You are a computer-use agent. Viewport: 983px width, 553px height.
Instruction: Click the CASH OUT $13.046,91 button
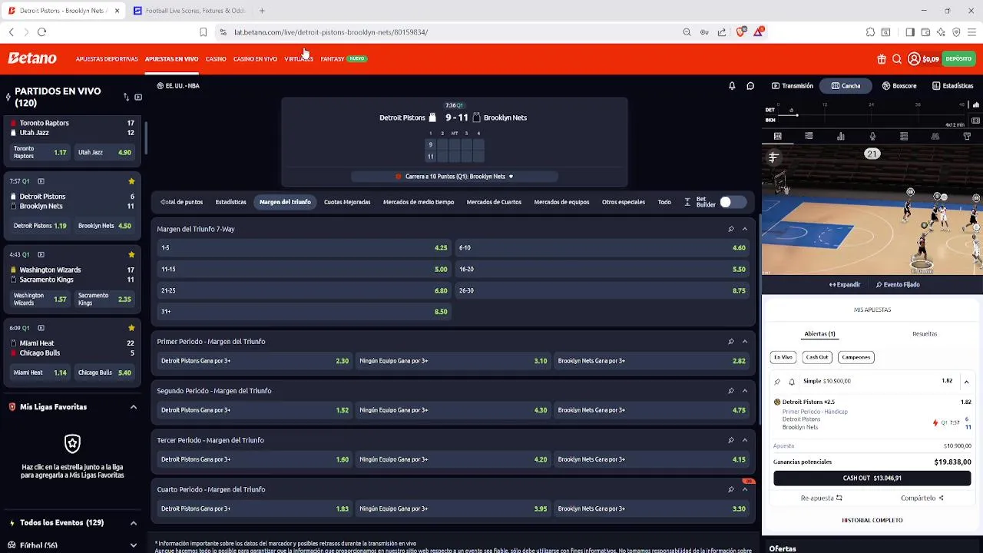pyautogui.click(x=872, y=478)
